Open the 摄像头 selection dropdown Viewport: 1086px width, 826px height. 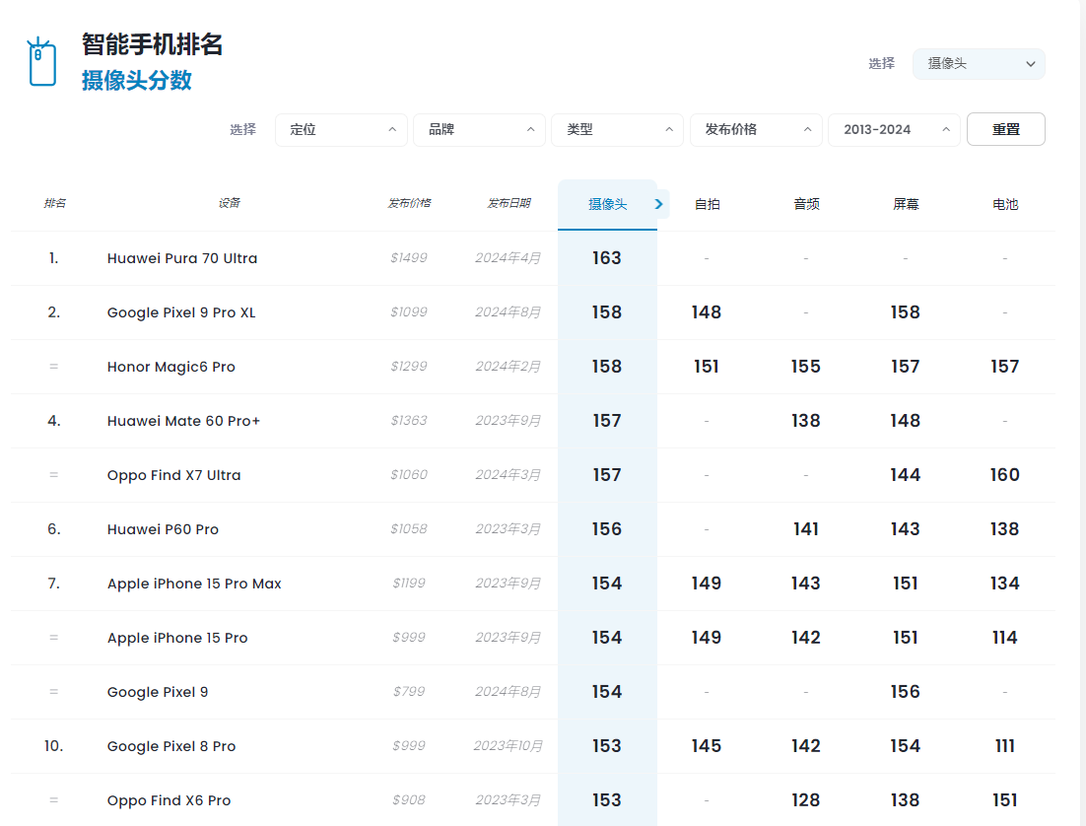[978, 64]
